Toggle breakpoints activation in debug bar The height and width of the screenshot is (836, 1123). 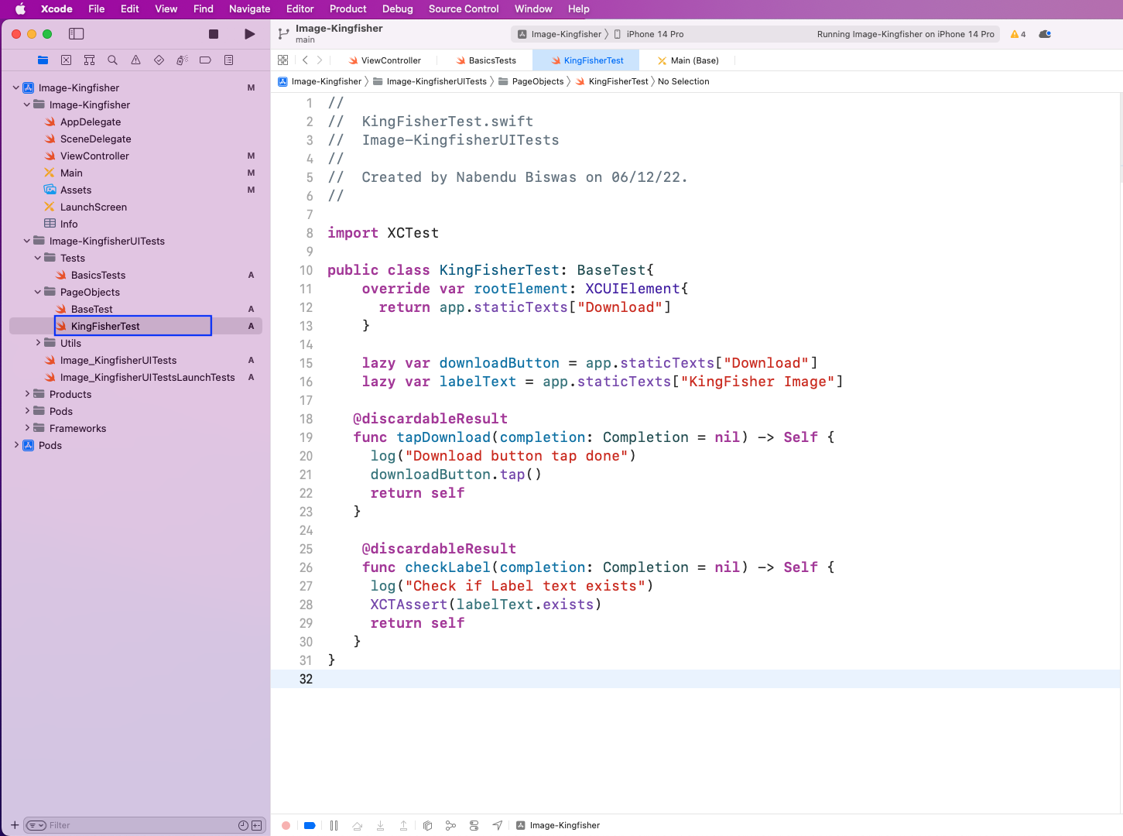click(x=310, y=825)
